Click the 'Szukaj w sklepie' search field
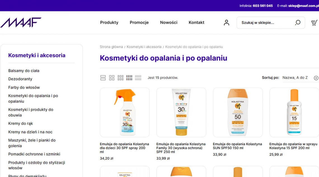This screenshot has height=177, width=319. pos(264,23)
